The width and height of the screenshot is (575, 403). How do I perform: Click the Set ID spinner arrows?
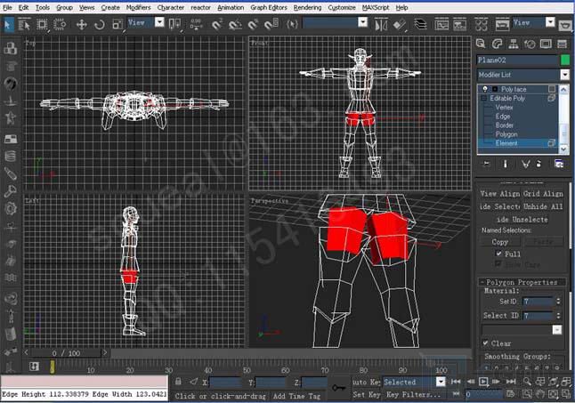(x=558, y=302)
